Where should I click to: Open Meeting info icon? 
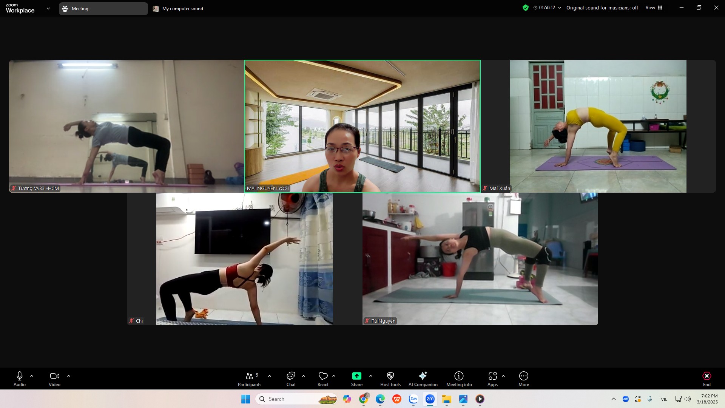[x=459, y=379]
